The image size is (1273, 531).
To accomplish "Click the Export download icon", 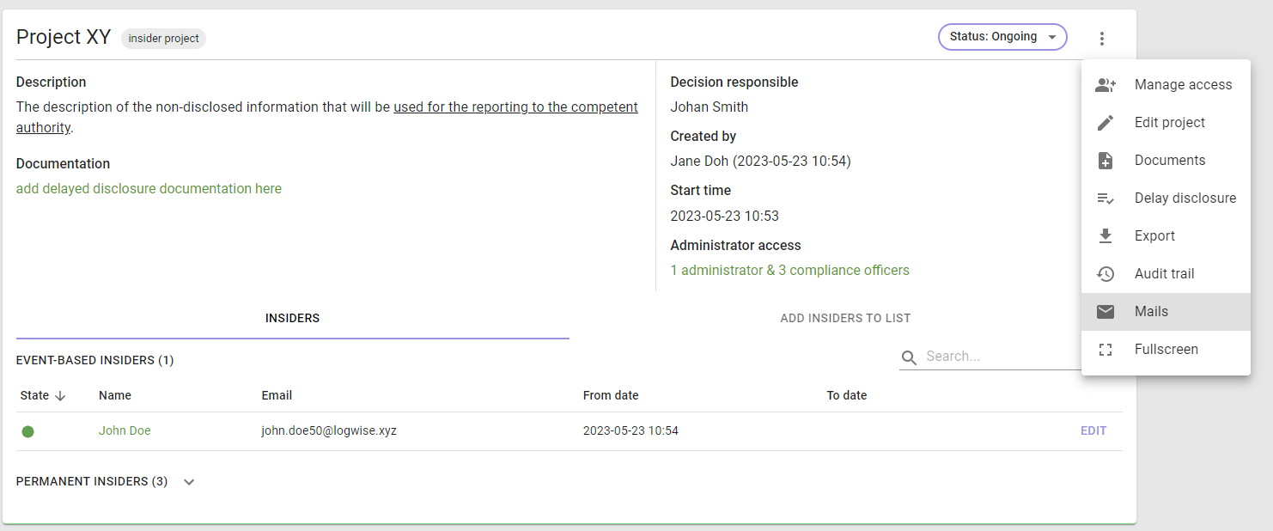I will click(1105, 236).
